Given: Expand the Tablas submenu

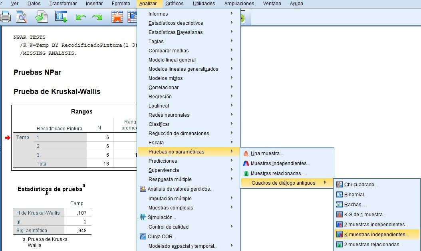Looking at the screenshot, I should tap(189, 42).
